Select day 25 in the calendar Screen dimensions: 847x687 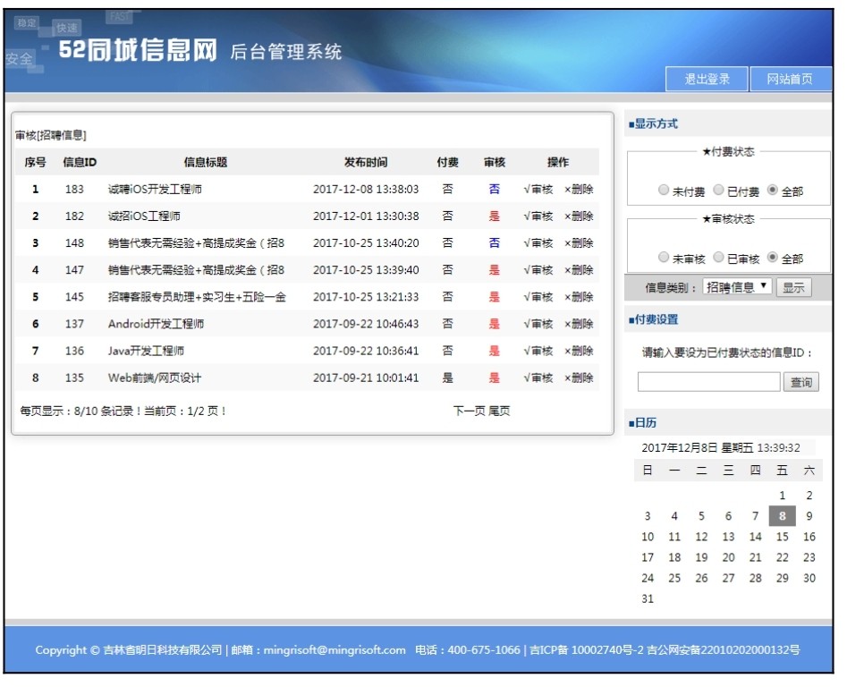[x=674, y=578]
